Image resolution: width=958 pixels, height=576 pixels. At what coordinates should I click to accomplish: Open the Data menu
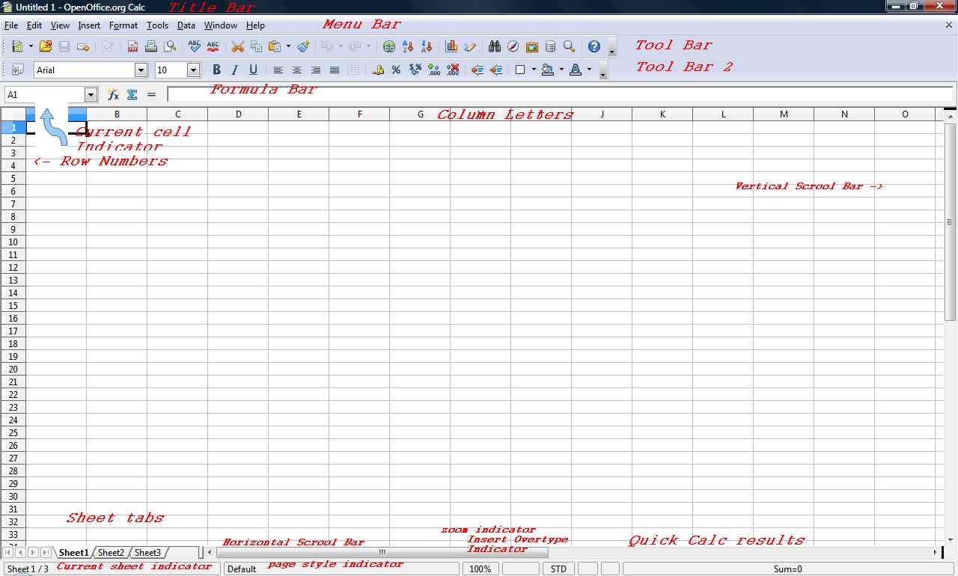(186, 25)
